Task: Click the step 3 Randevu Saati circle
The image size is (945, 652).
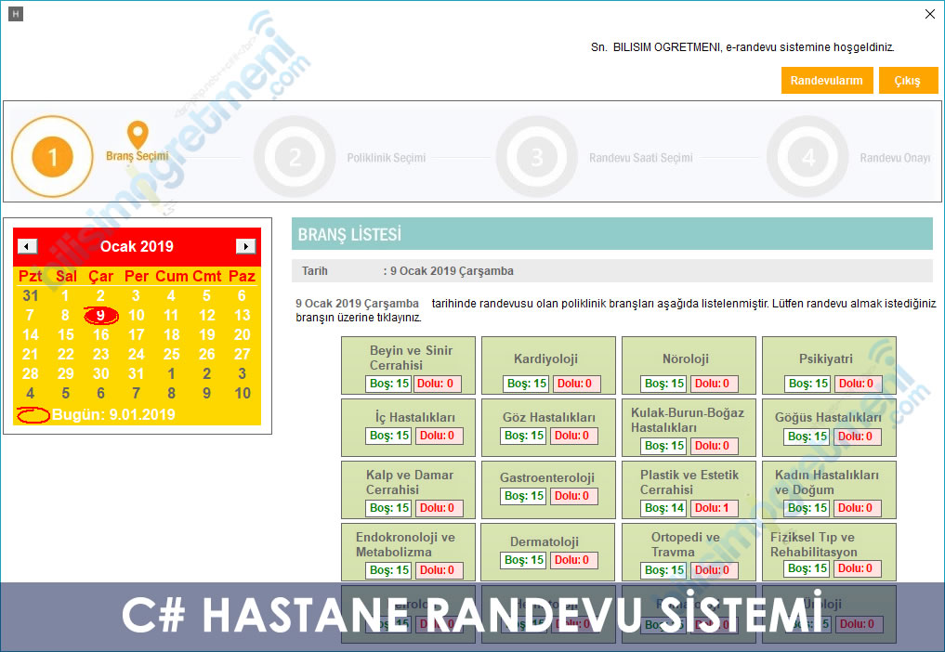Action: (x=537, y=157)
